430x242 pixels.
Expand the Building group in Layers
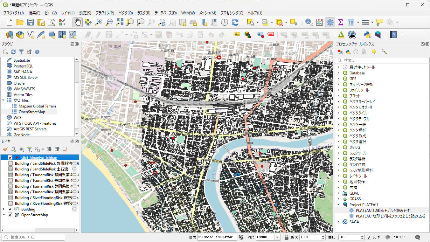4,209
